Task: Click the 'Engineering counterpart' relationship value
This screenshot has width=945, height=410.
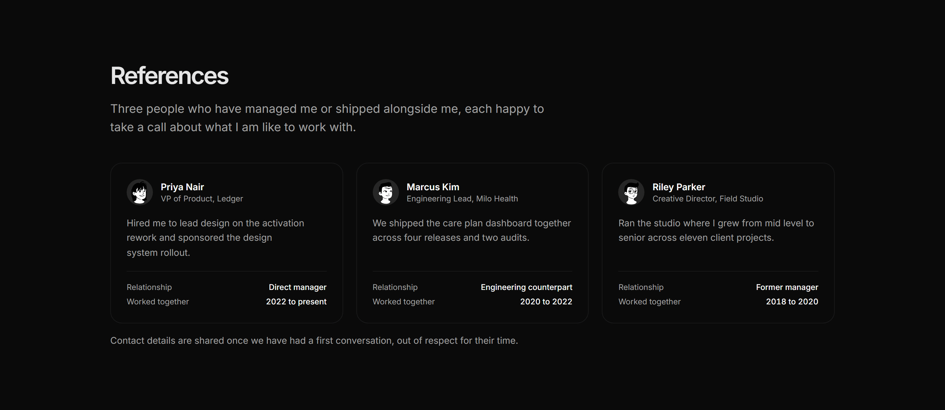Action: coord(526,287)
